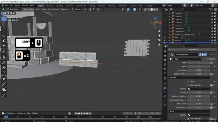Open the Modifiers wrench tab
The height and width of the screenshot is (122, 218).
165,88
